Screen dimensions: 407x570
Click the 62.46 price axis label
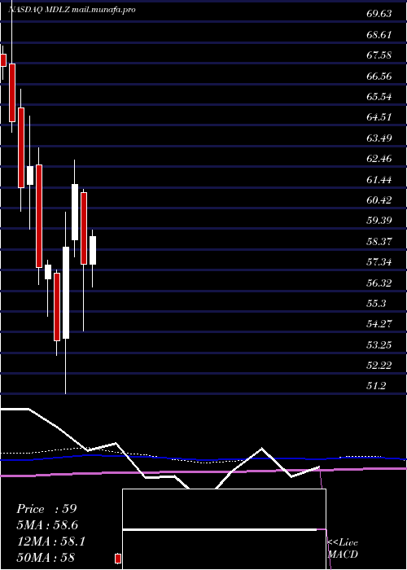(379, 159)
